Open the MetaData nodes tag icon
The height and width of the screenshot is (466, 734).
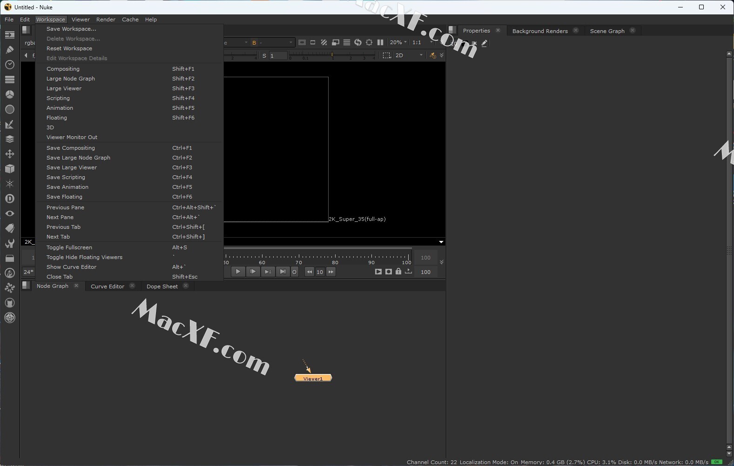(9, 228)
